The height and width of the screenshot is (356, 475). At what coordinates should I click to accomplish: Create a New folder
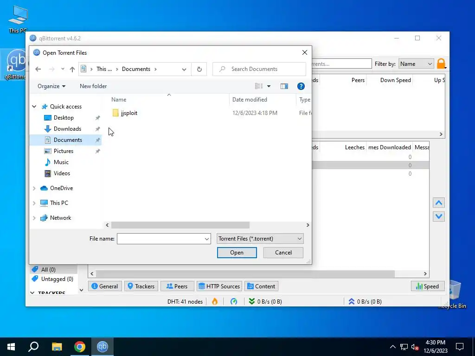point(93,86)
